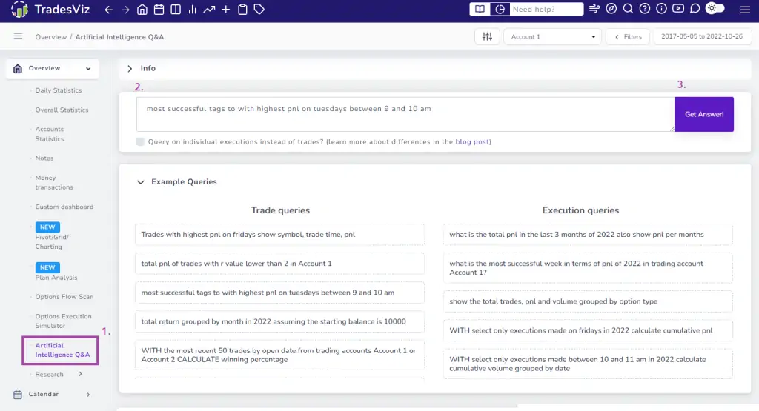759x411 pixels.
Task: Click the pie chart clock icon
Action: click(x=500, y=9)
